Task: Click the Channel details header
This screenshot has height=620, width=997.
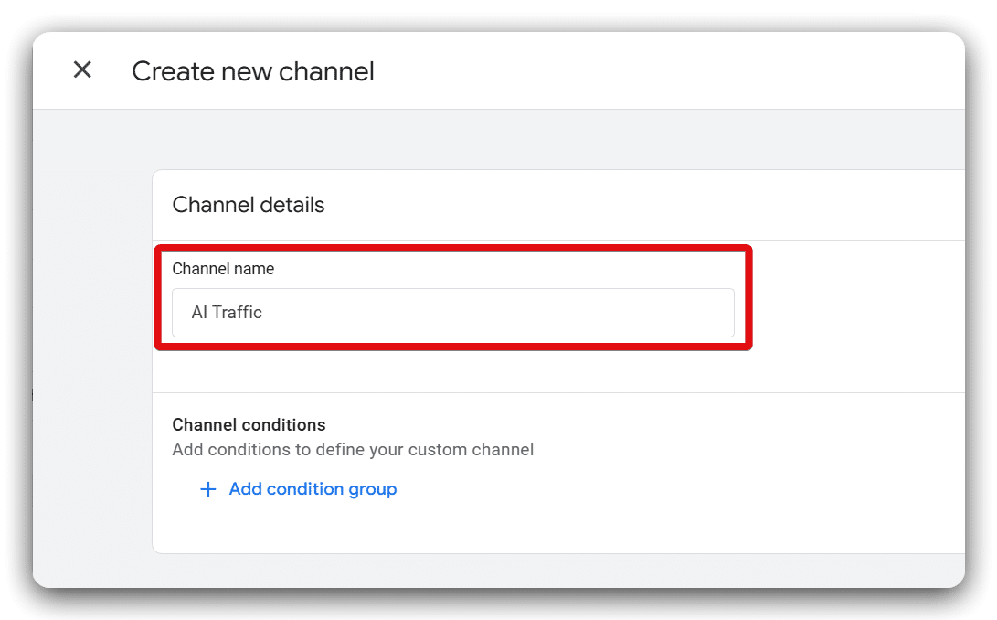Action: click(248, 205)
